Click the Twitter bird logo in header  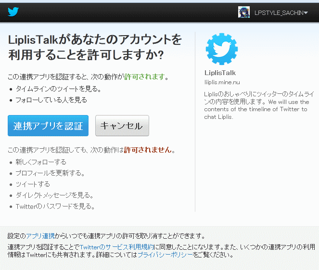13,12
